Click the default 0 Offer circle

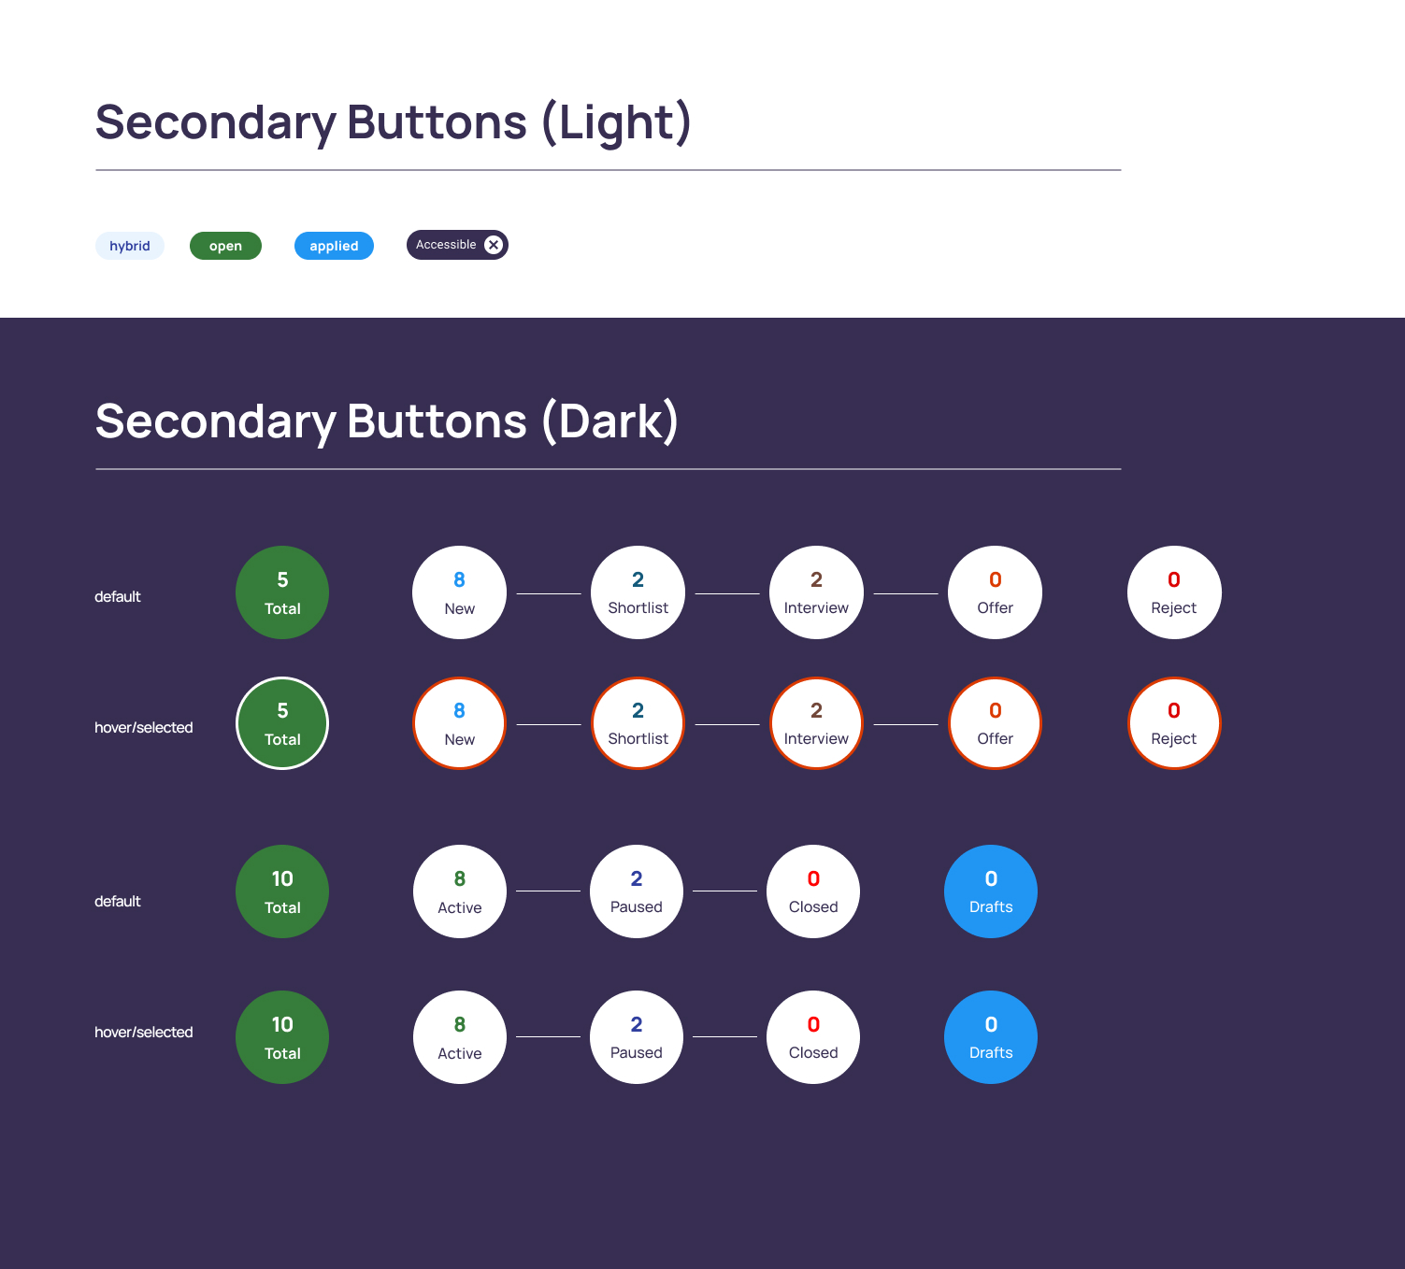point(995,592)
